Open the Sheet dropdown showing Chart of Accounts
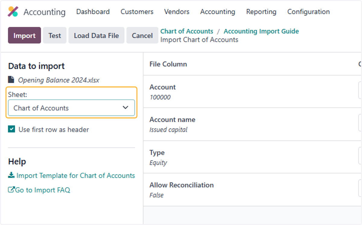Image resolution: width=362 pixels, height=225 pixels. (x=71, y=108)
